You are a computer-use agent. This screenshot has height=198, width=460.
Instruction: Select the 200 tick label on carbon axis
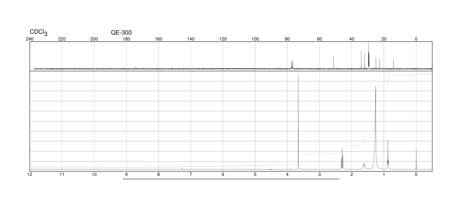[94, 39]
